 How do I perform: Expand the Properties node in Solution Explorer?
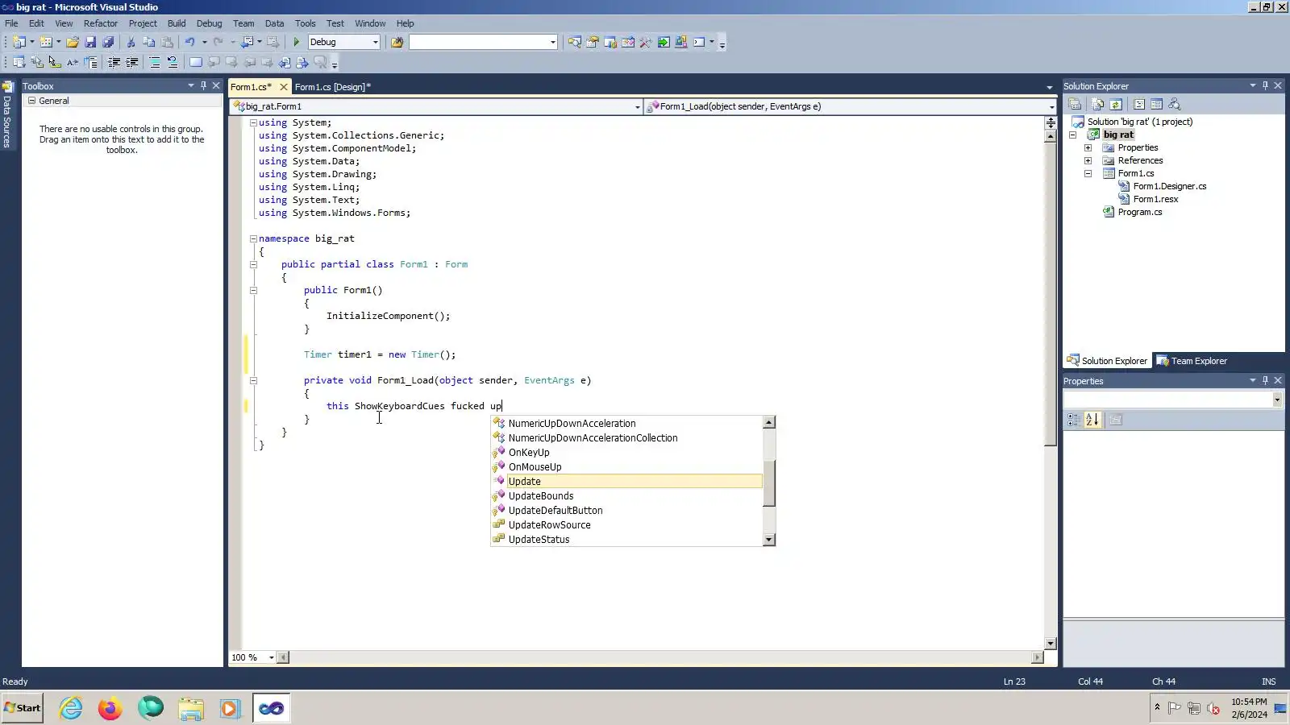(x=1088, y=147)
